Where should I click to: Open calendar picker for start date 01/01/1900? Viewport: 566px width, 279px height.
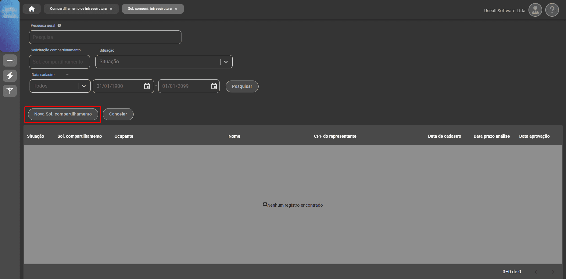147,86
